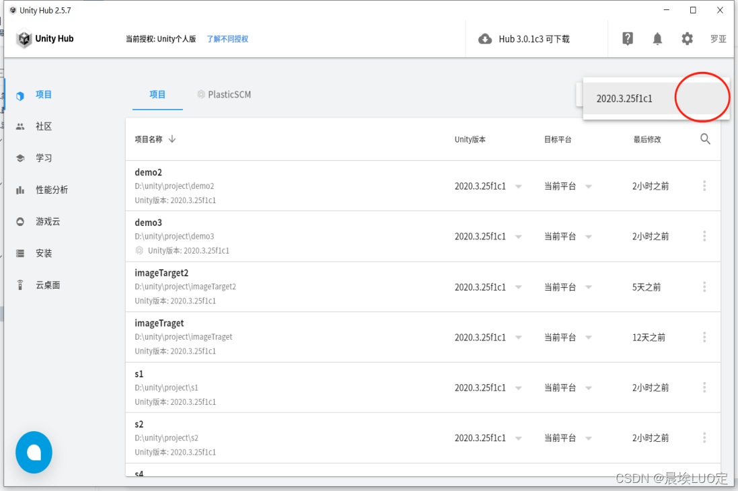The height and width of the screenshot is (491, 738).
Task: Click Hub 3.0.1c3 可下载 text
Action: point(534,39)
